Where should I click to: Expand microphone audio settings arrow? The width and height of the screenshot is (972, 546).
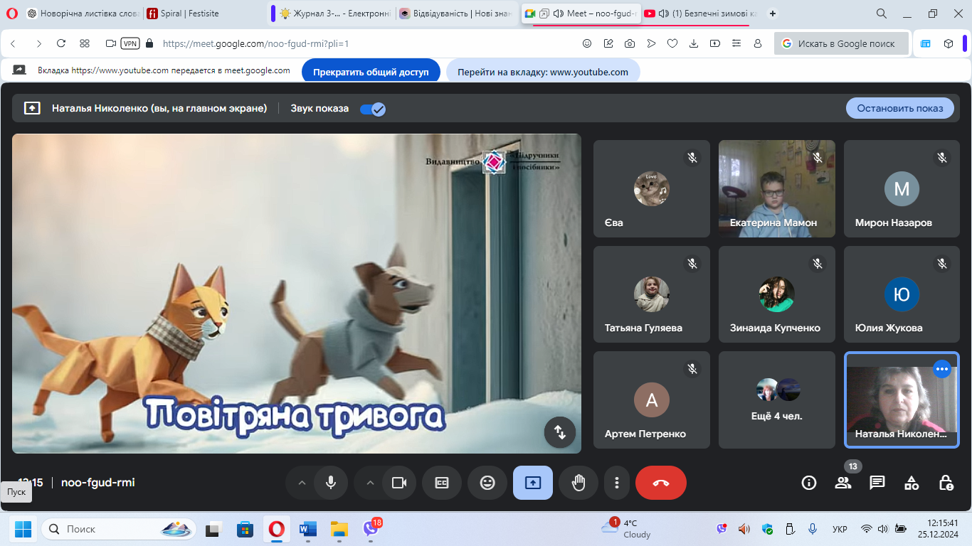[x=301, y=483]
